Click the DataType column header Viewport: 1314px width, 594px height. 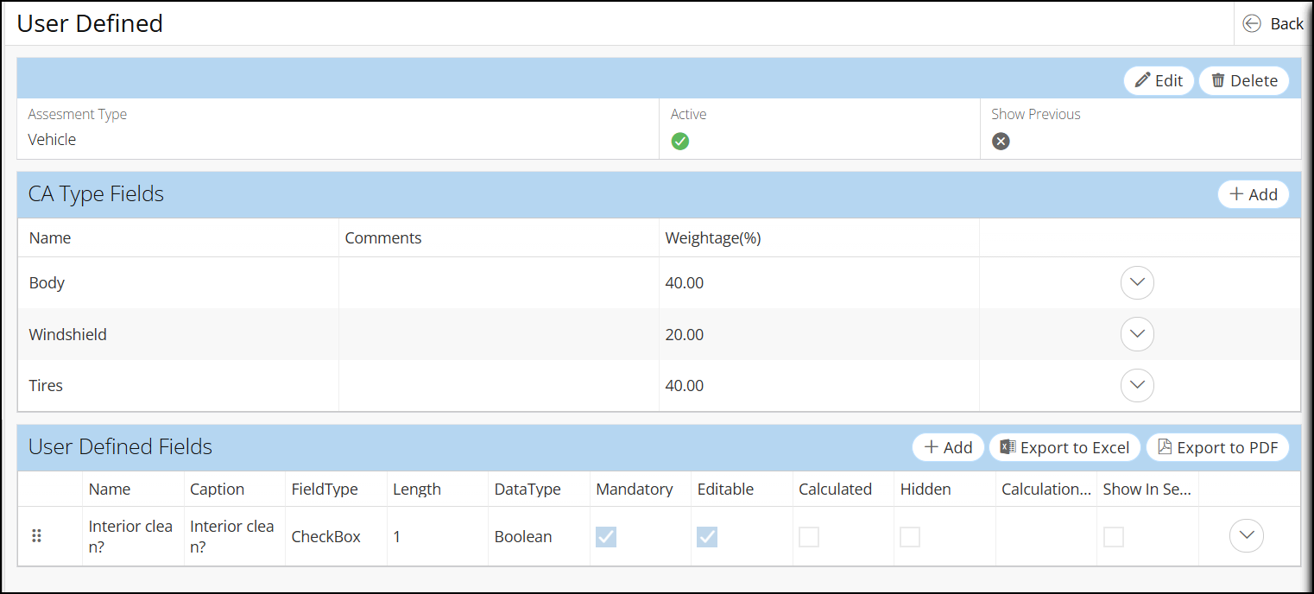(x=527, y=490)
